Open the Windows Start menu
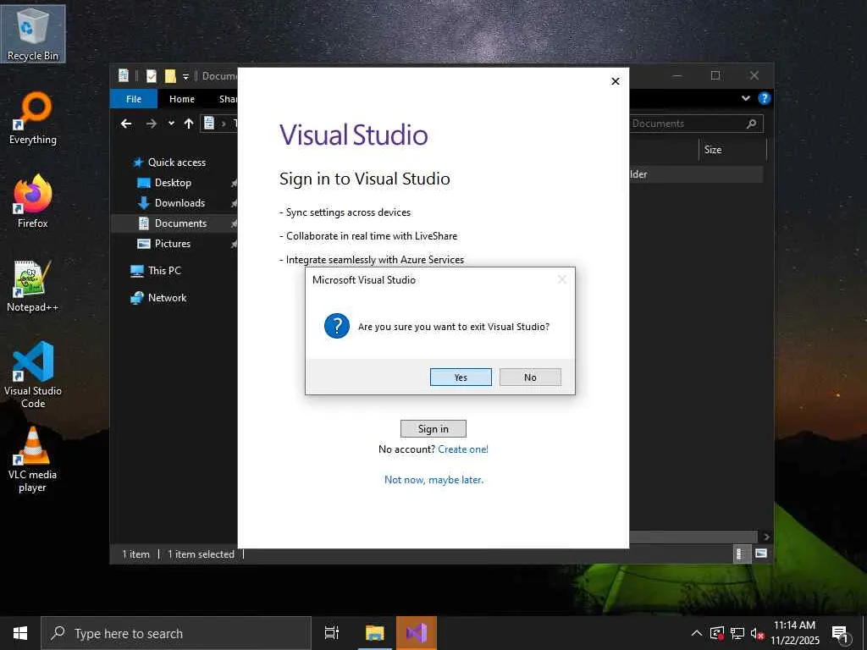The image size is (867, 650). click(20, 633)
